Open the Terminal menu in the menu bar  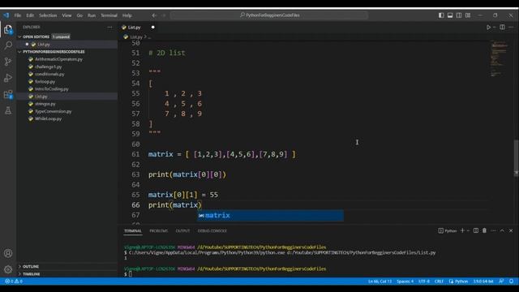[x=109, y=15]
